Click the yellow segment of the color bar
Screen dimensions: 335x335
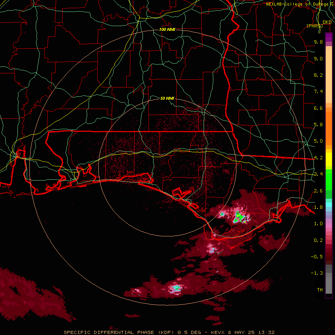point(329,159)
